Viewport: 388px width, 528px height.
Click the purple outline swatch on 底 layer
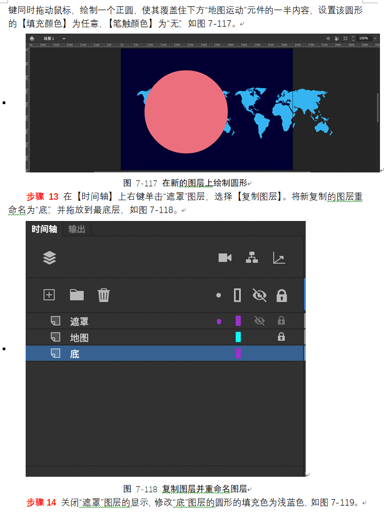click(238, 353)
